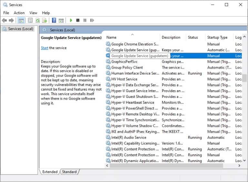
Task: Click Running status of Intel(R) Audio Service
Action: point(195,138)
